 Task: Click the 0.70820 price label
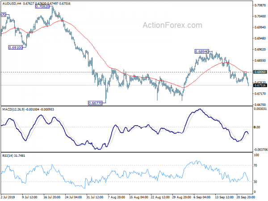click(x=42, y=7)
